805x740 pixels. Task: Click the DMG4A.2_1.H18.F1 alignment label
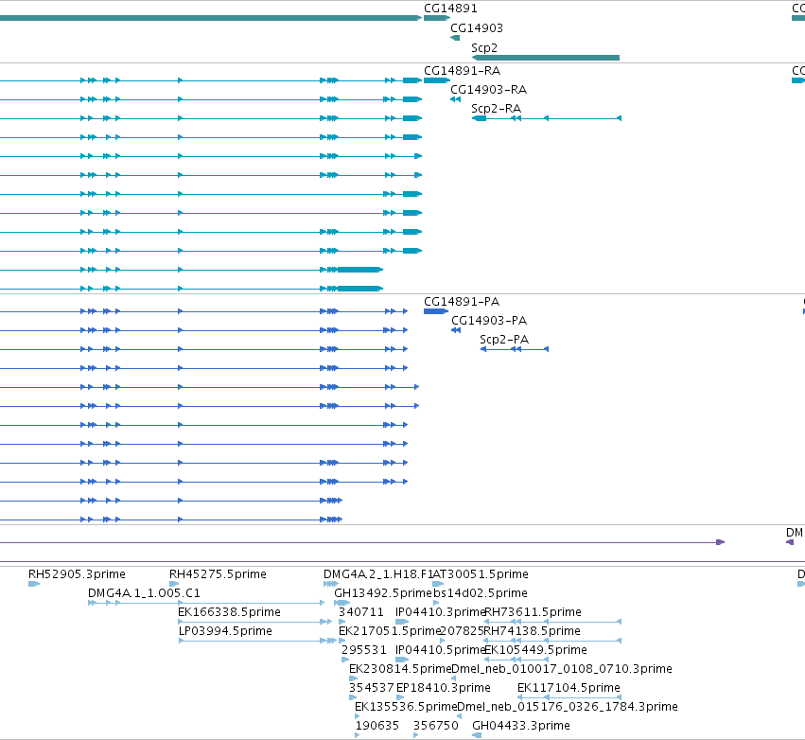tap(378, 574)
